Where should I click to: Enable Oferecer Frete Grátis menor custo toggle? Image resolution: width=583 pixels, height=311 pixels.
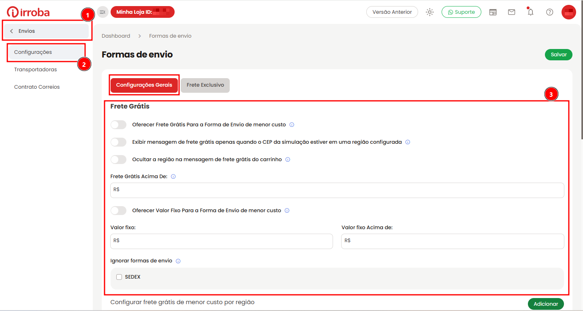pyautogui.click(x=119, y=125)
